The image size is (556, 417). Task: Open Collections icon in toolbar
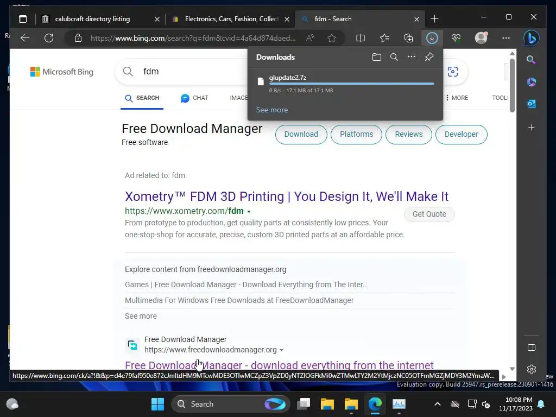pyautogui.click(x=408, y=38)
